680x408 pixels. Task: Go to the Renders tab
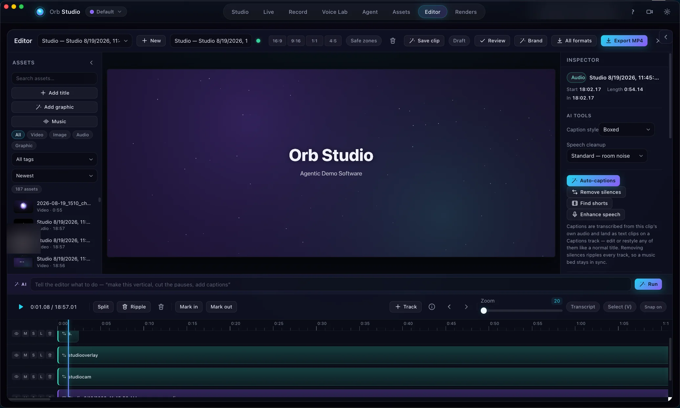point(466,12)
